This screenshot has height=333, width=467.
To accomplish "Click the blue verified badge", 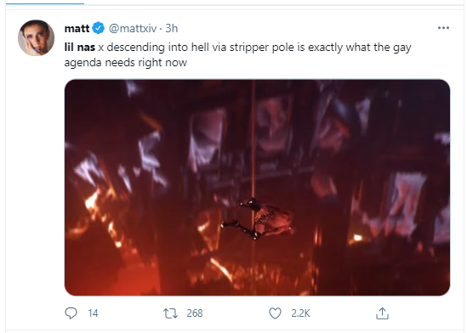I will tap(99, 28).
